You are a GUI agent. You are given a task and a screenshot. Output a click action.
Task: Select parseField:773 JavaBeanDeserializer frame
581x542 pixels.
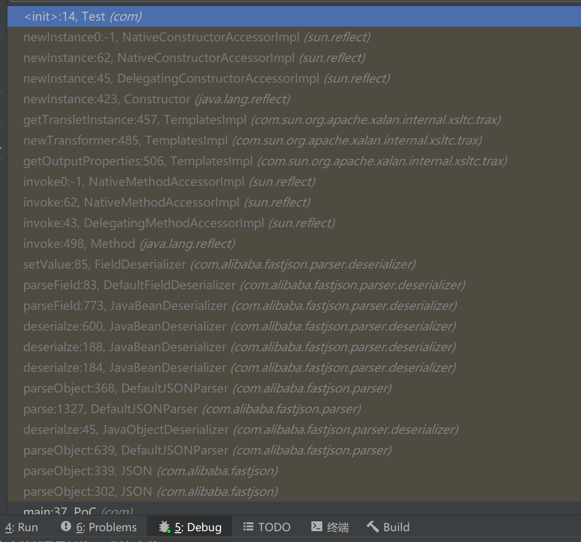[294, 306]
